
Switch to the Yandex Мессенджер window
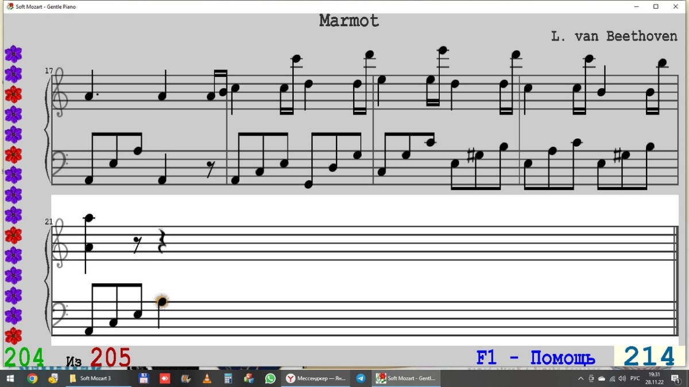316,378
